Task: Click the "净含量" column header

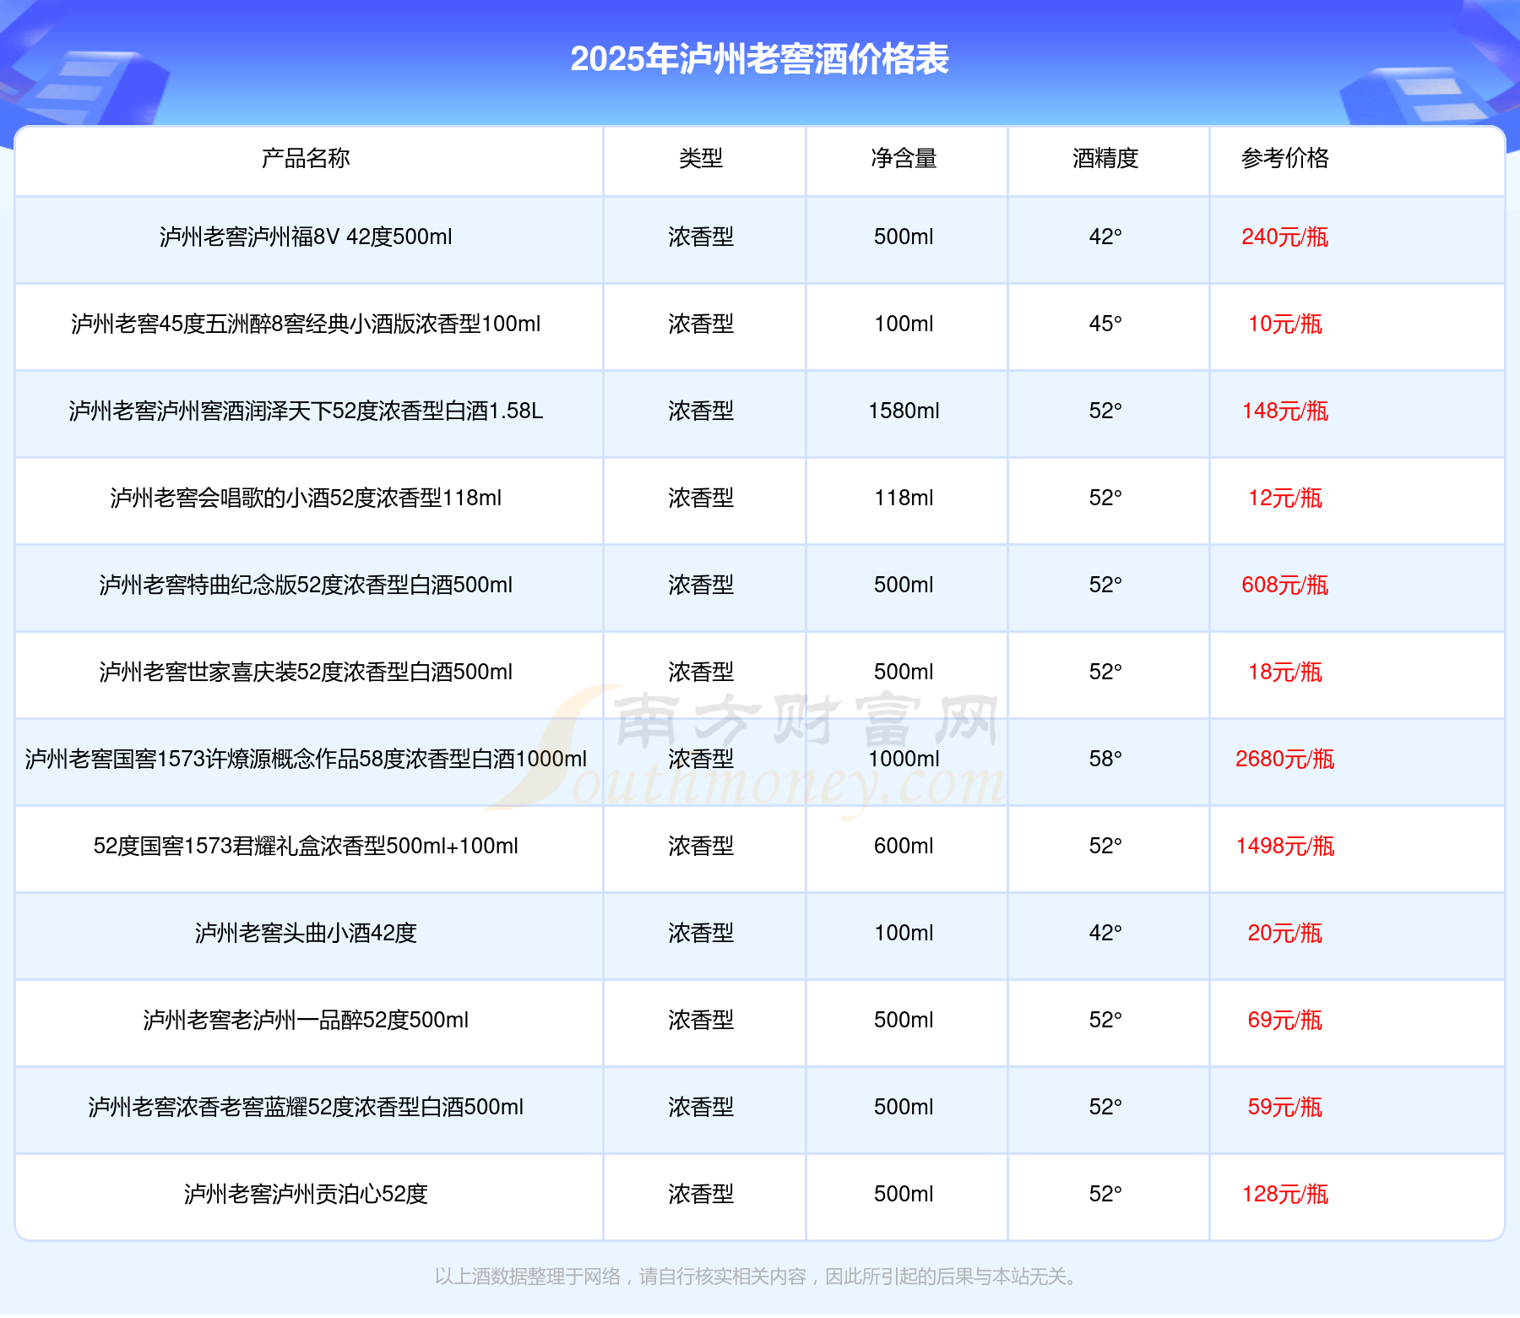Action: [x=904, y=158]
